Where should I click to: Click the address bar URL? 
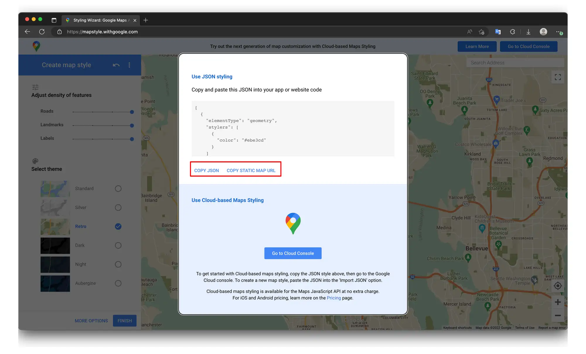pyautogui.click(x=102, y=32)
